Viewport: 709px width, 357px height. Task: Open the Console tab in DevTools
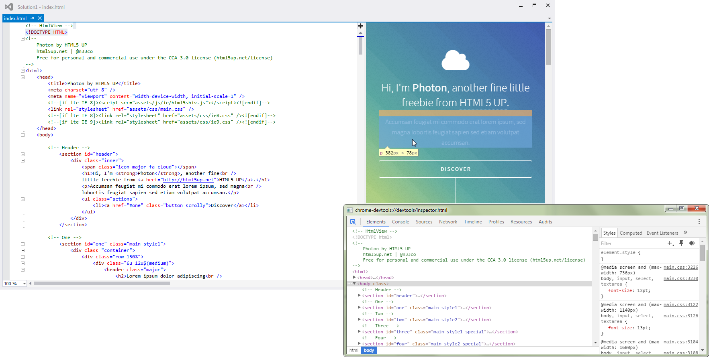pyautogui.click(x=400, y=222)
